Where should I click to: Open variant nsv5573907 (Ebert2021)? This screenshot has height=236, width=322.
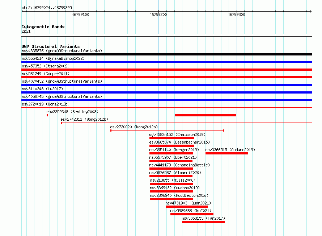point(173,157)
